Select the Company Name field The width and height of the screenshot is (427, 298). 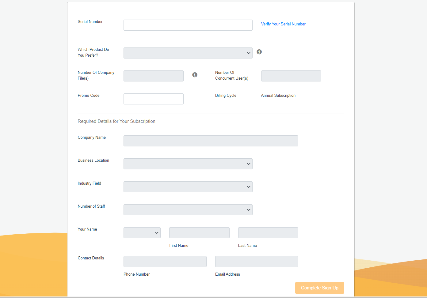tap(211, 141)
